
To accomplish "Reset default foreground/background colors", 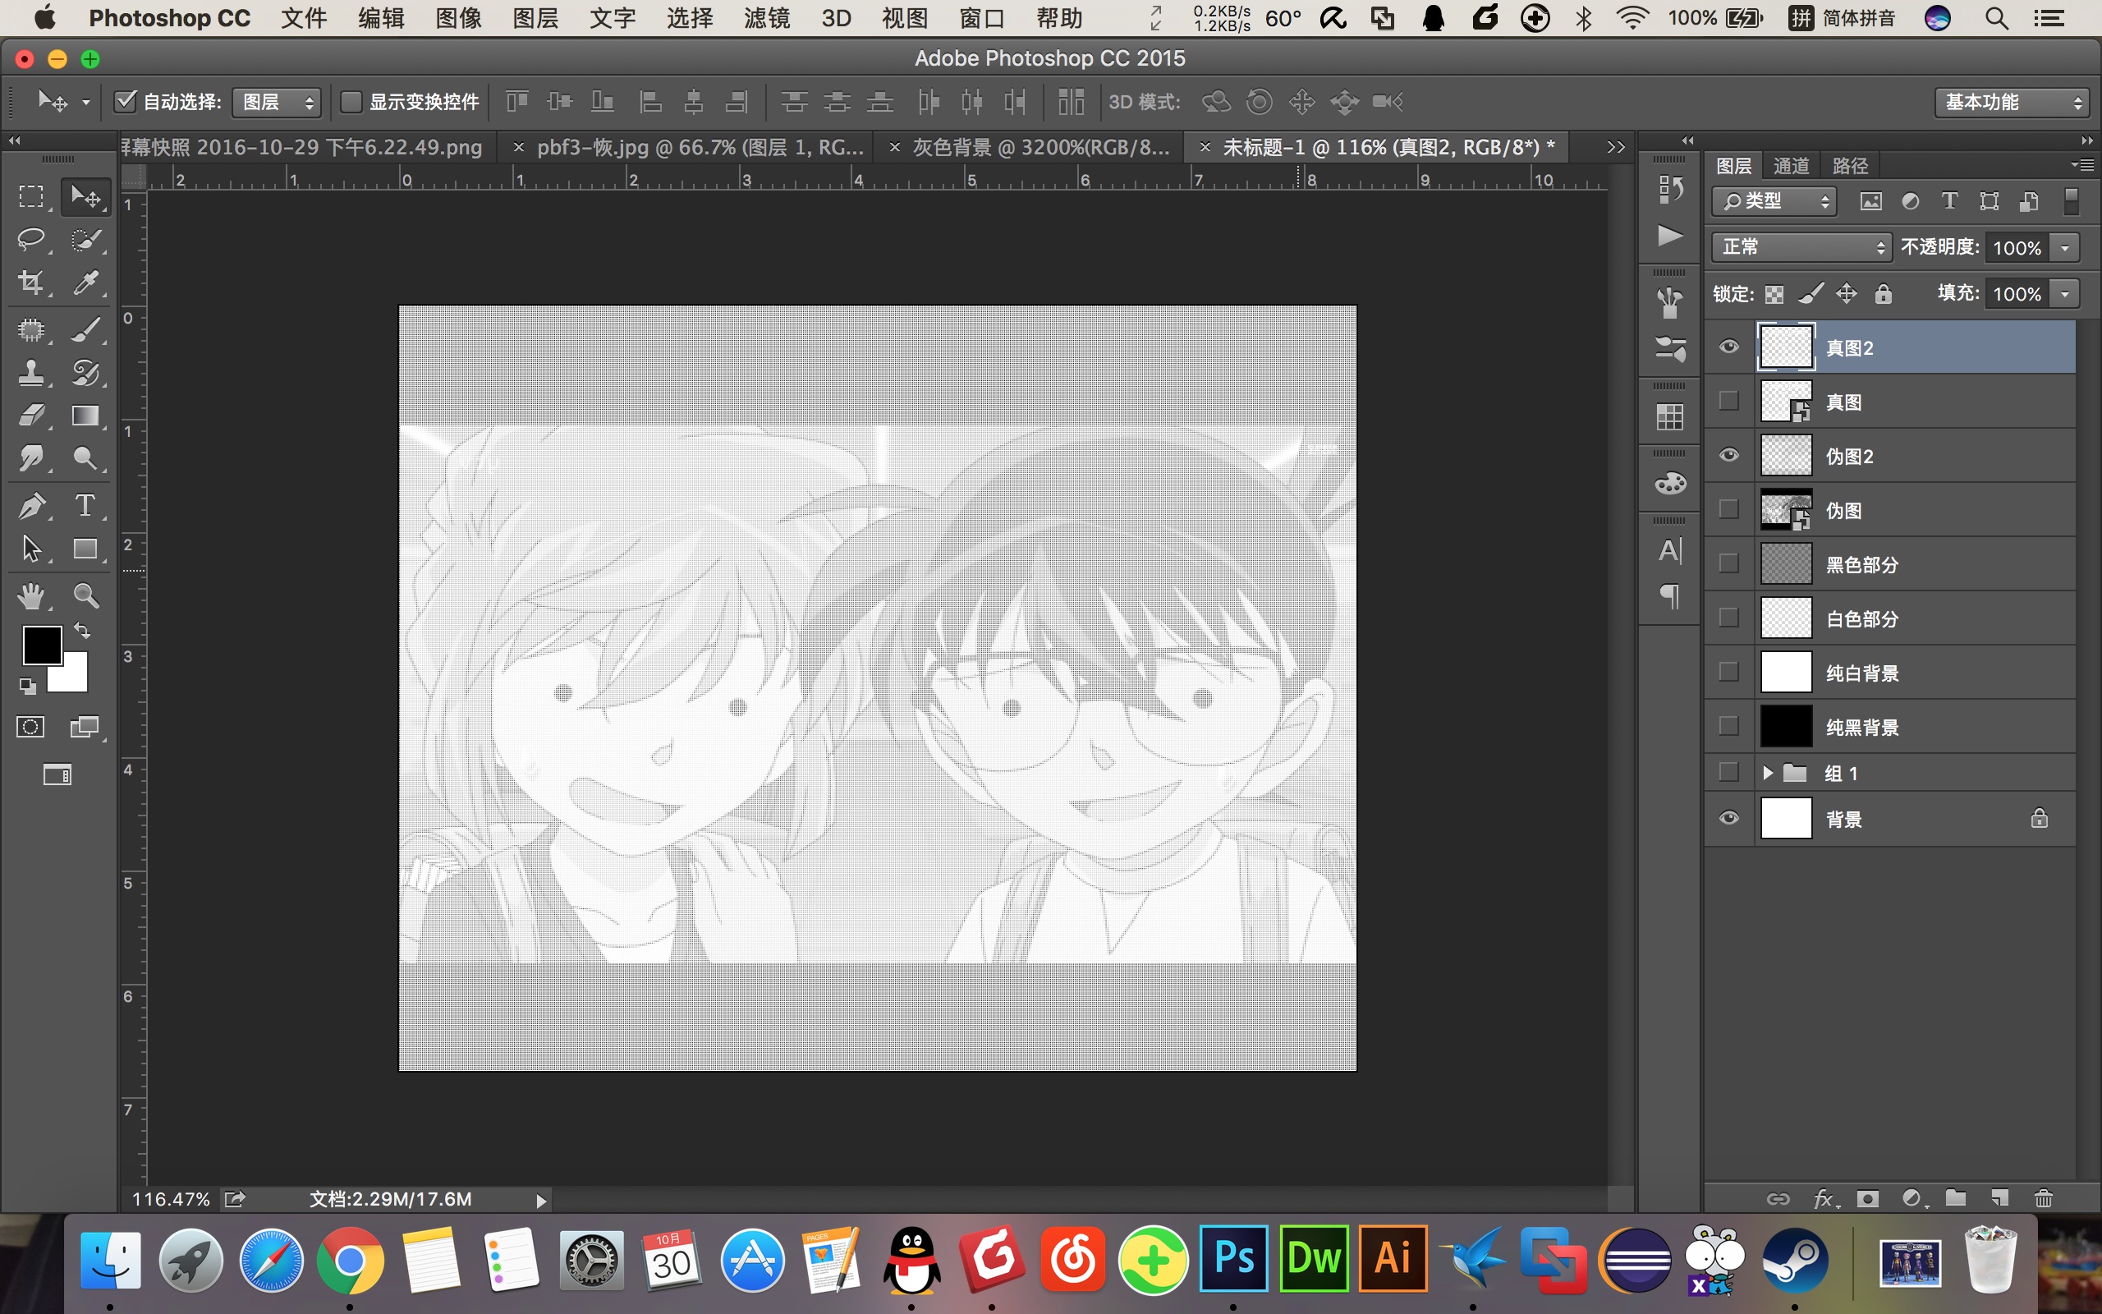I will [28, 687].
